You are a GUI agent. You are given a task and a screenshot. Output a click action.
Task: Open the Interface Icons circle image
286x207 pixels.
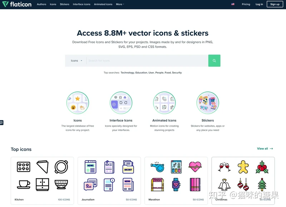pos(121,103)
